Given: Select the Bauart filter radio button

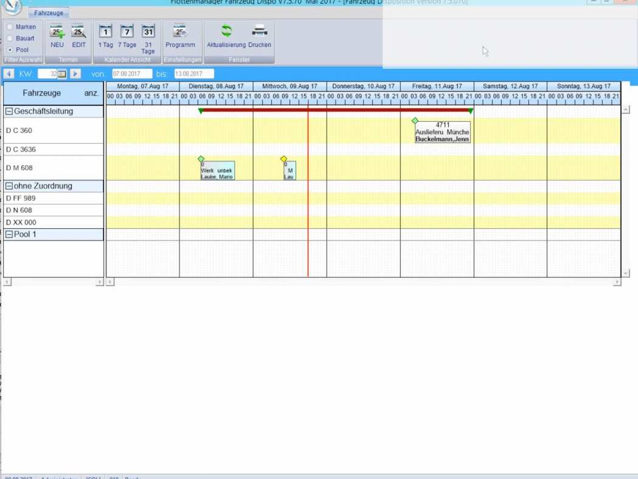Looking at the screenshot, I should (10, 38).
